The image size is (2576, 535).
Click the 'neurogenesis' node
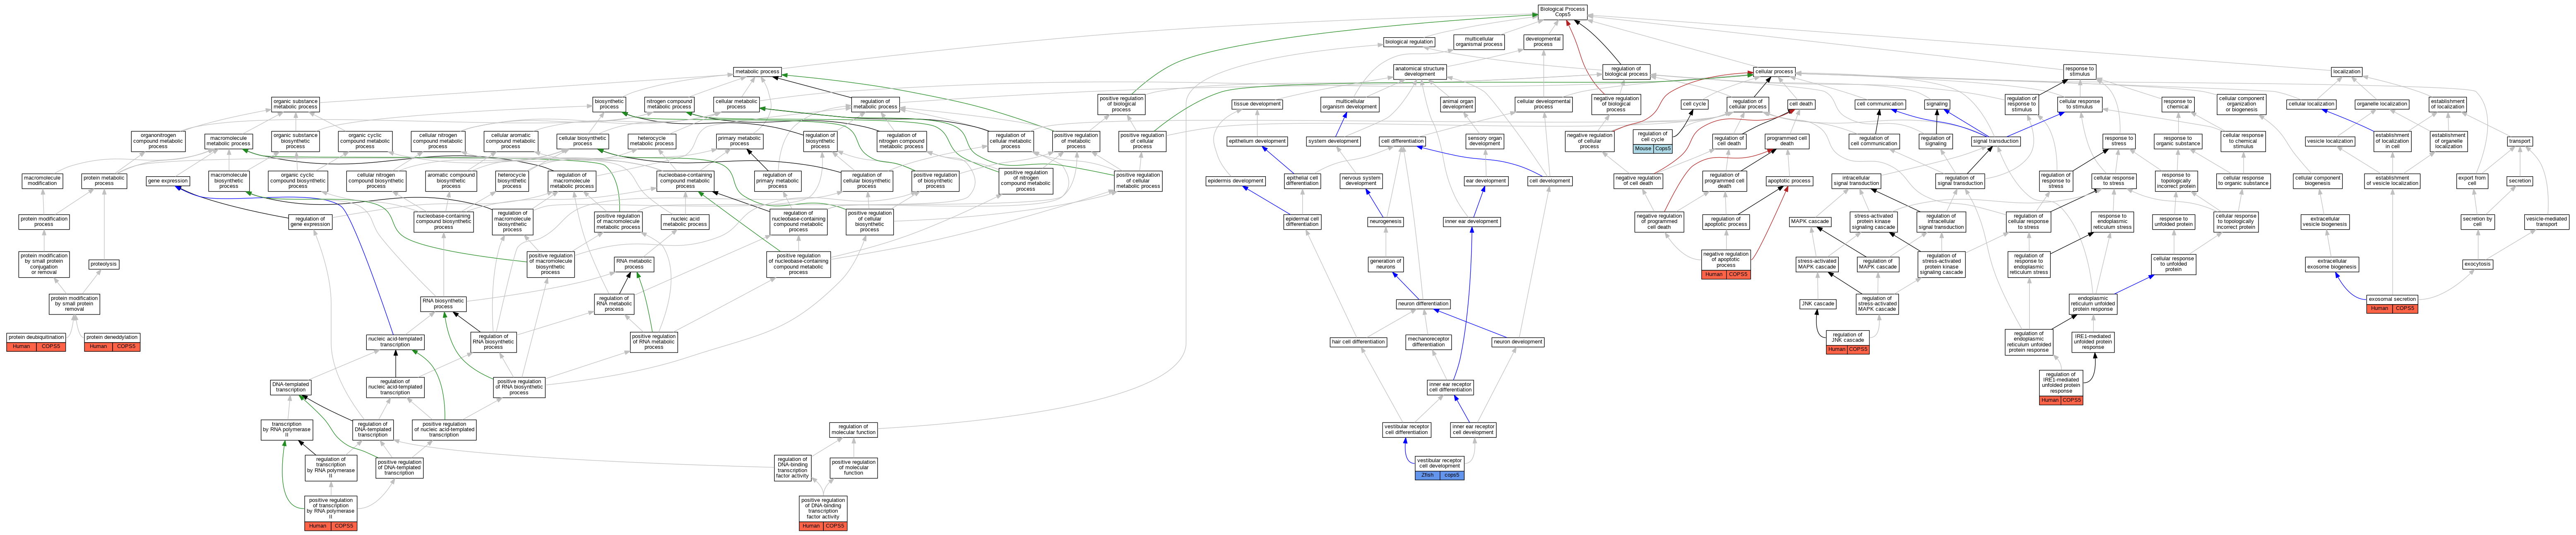click(1385, 222)
